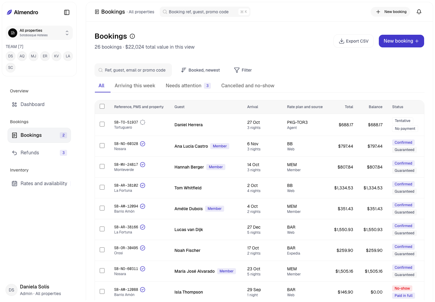Open Refunds in sidebar
The width and height of the screenshot is (435, 302).
(39, 153)
